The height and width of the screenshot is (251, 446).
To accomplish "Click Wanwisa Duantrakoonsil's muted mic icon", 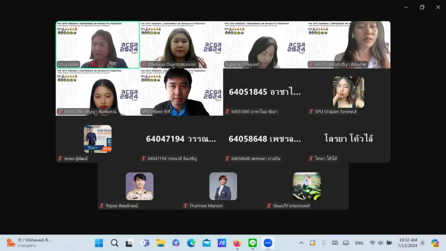I will (x=144, y=64).
